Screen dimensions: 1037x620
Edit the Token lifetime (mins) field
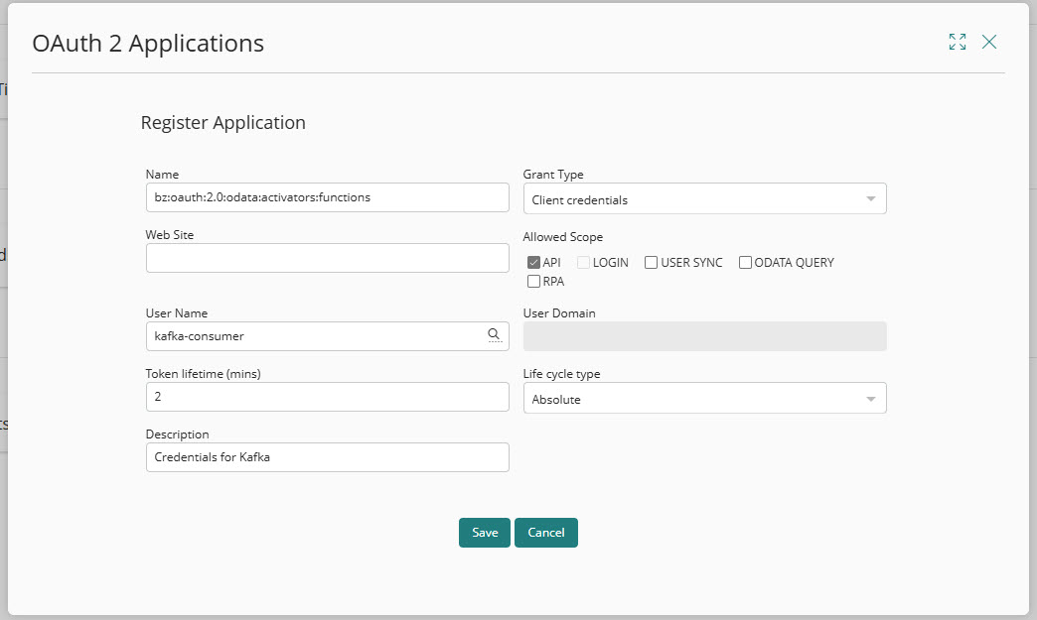[328, 397]
